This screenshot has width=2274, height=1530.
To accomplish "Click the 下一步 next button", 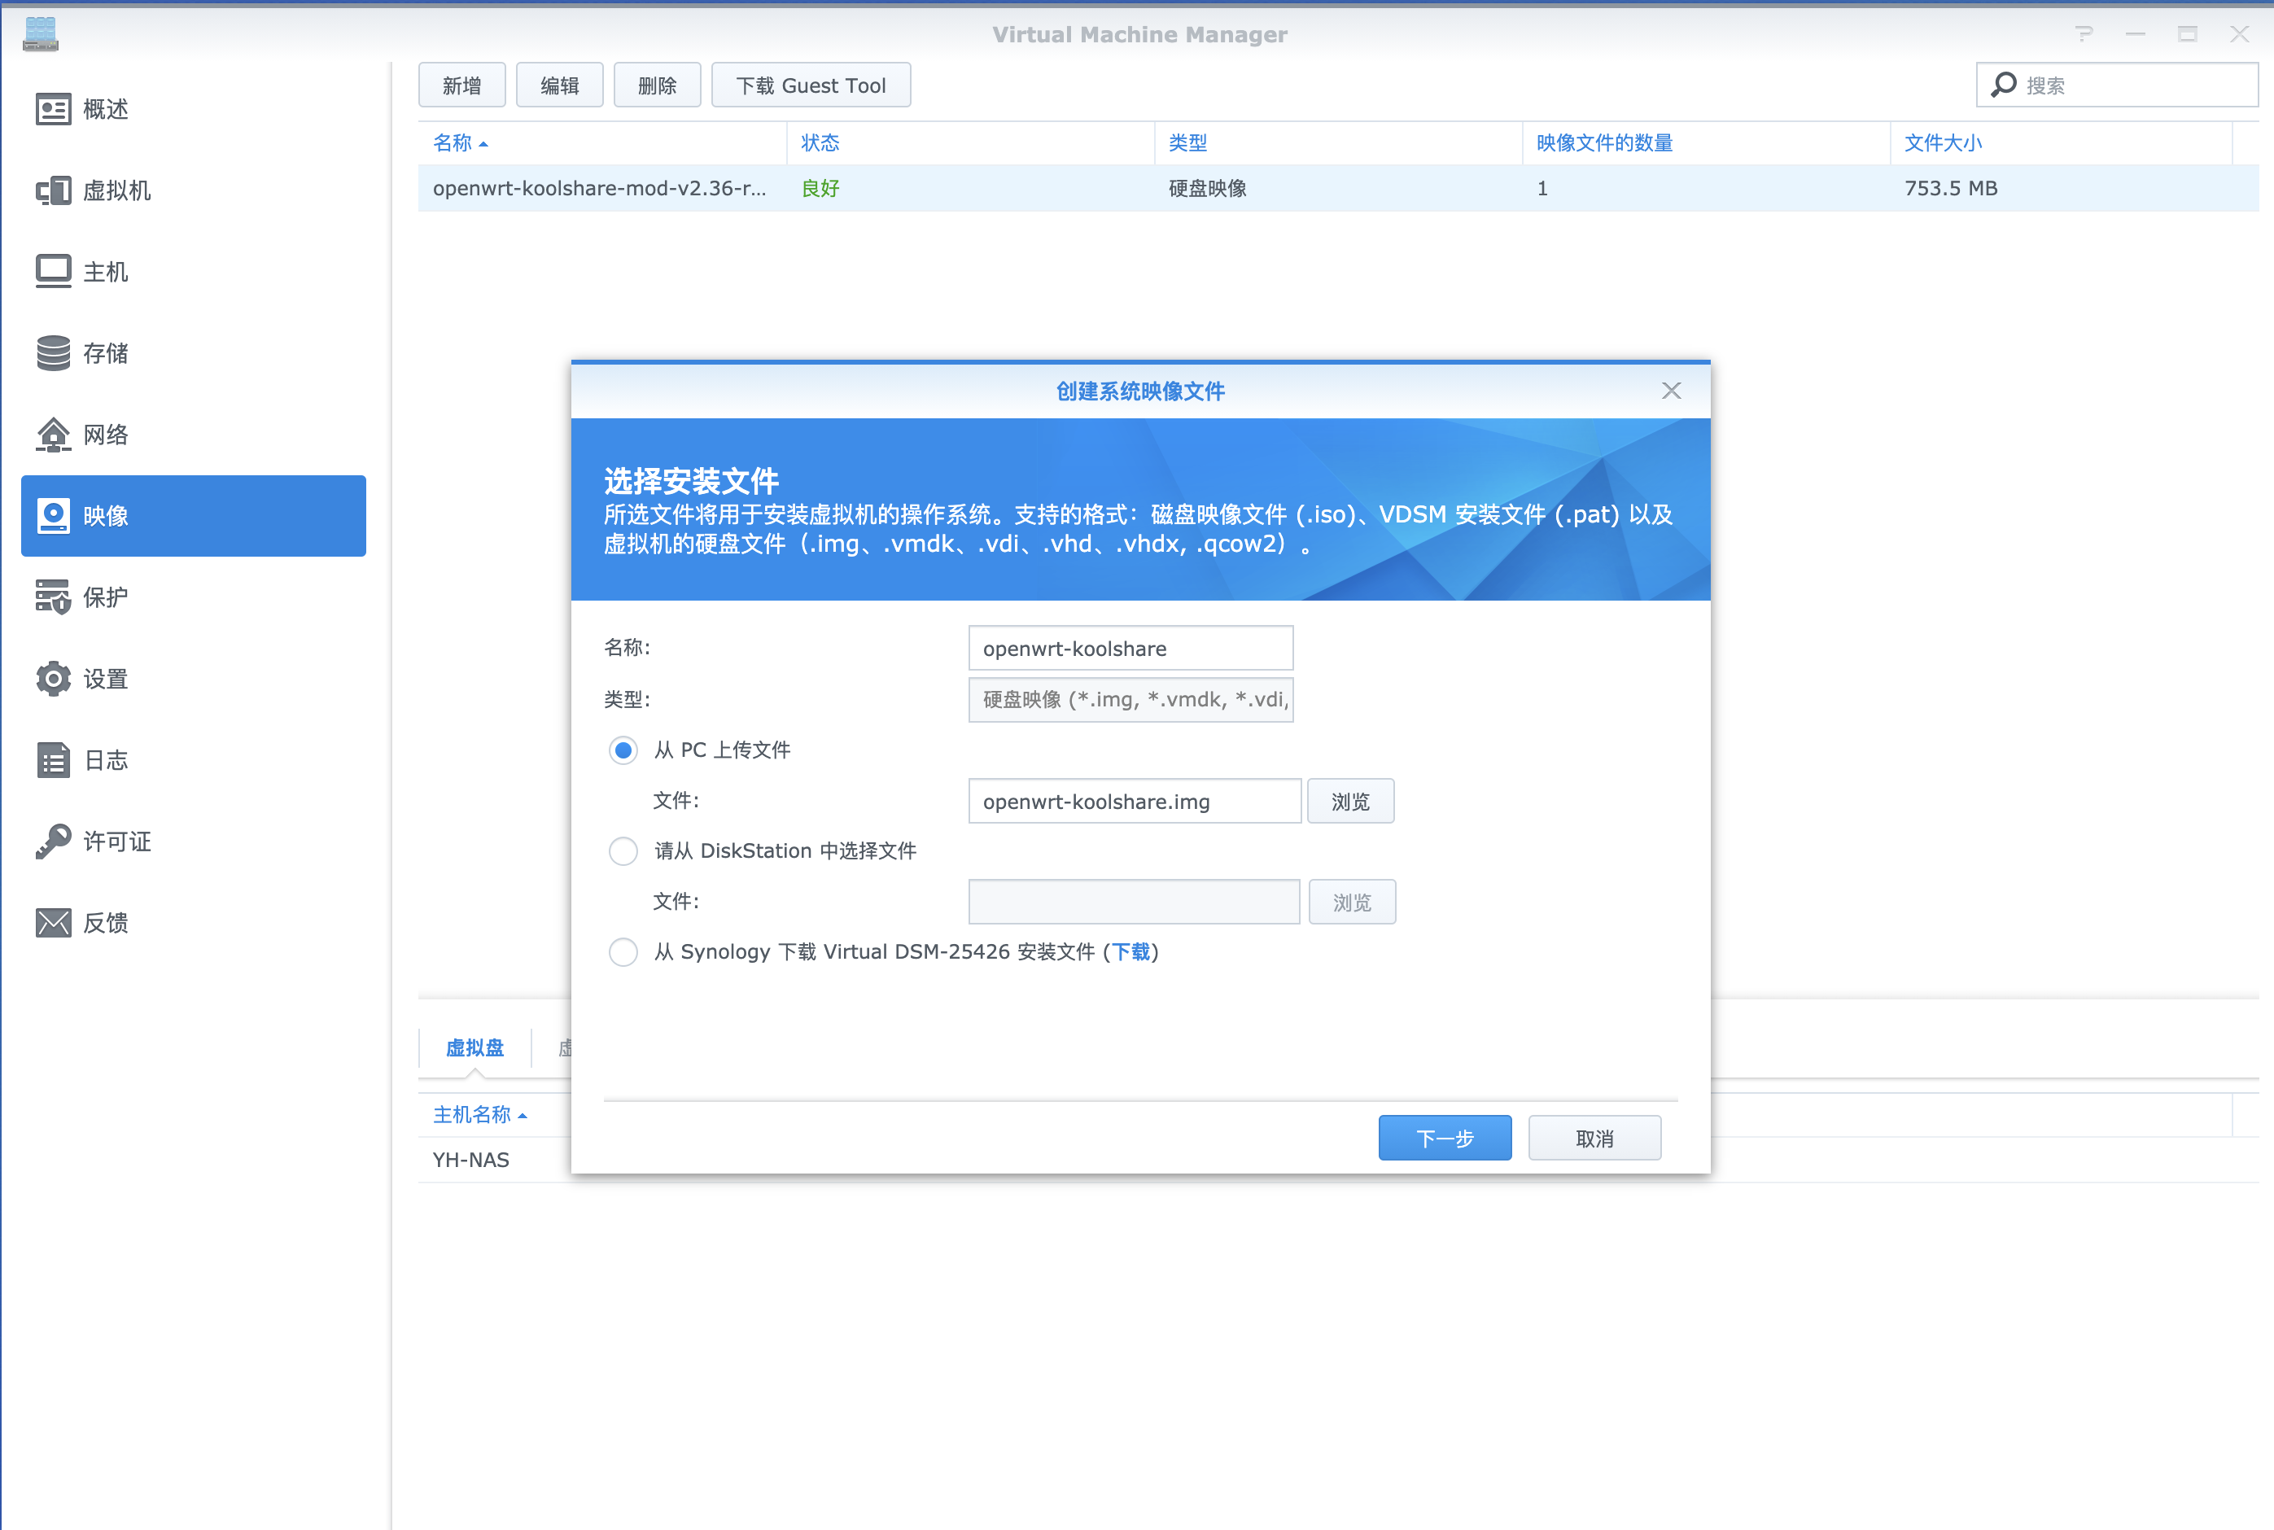I will click(x=1445, y=1138).
